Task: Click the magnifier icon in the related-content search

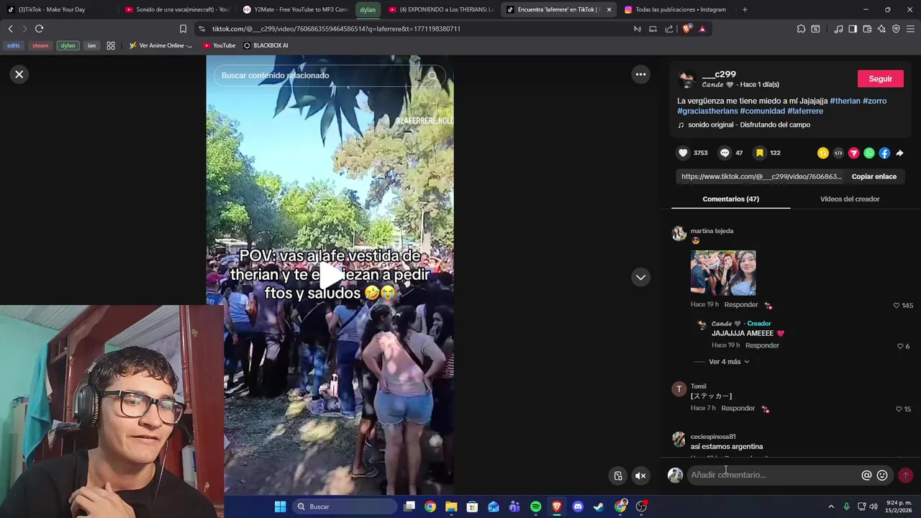Action: tap(432, 76)
